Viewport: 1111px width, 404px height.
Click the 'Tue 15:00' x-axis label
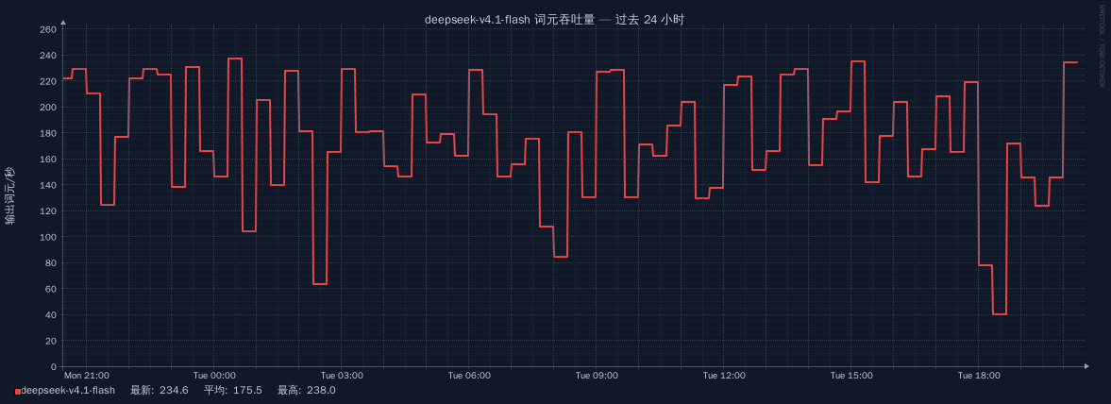[851, 375]
